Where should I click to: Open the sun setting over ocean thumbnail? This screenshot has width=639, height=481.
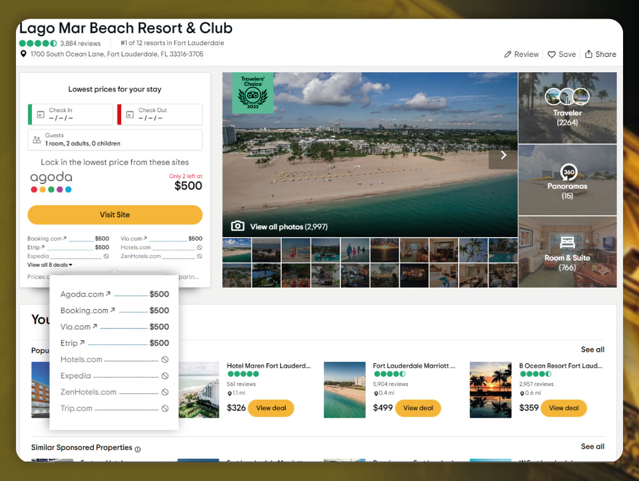[385, 250]
